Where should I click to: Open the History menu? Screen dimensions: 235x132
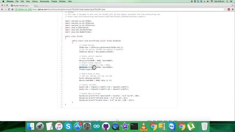click(35, 1)
